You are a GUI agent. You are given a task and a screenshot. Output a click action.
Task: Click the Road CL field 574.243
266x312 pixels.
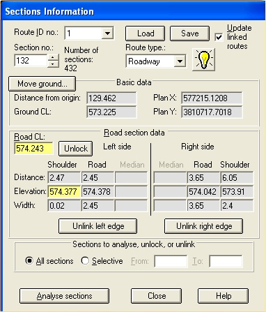[x=33, y=149]
